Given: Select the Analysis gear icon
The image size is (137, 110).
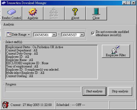Looking at the screenshot, I should (33, 12).
